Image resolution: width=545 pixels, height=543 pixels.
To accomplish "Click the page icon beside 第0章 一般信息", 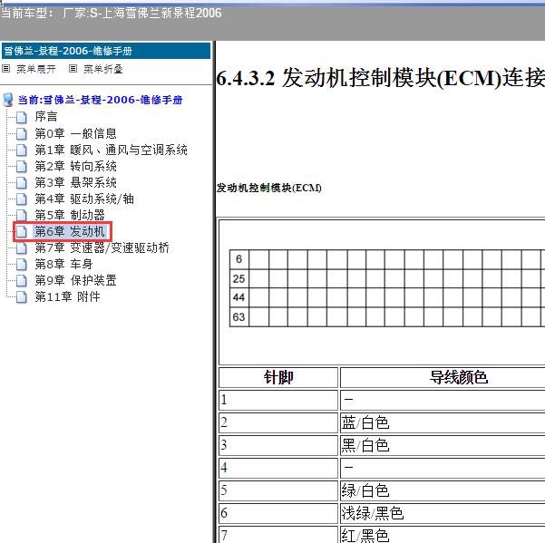I will [x=22, y=134].
